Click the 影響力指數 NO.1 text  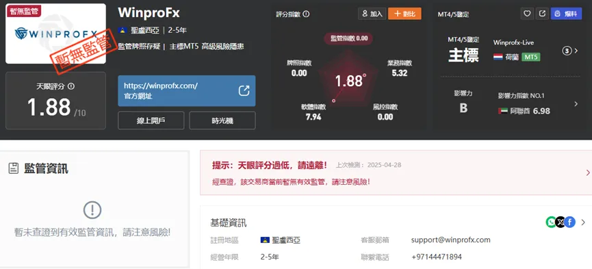coord(521,96)
